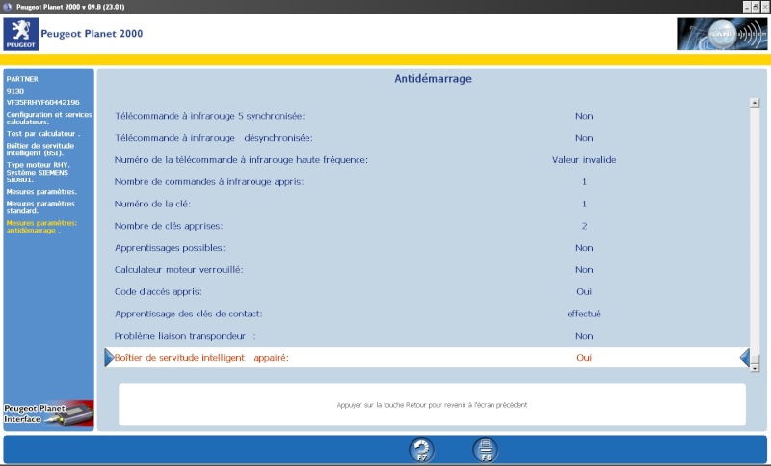Restore the Peugeot Planet 2000 window
The image size is (771, 466).
pyautogui.click(x=756, y=7)
